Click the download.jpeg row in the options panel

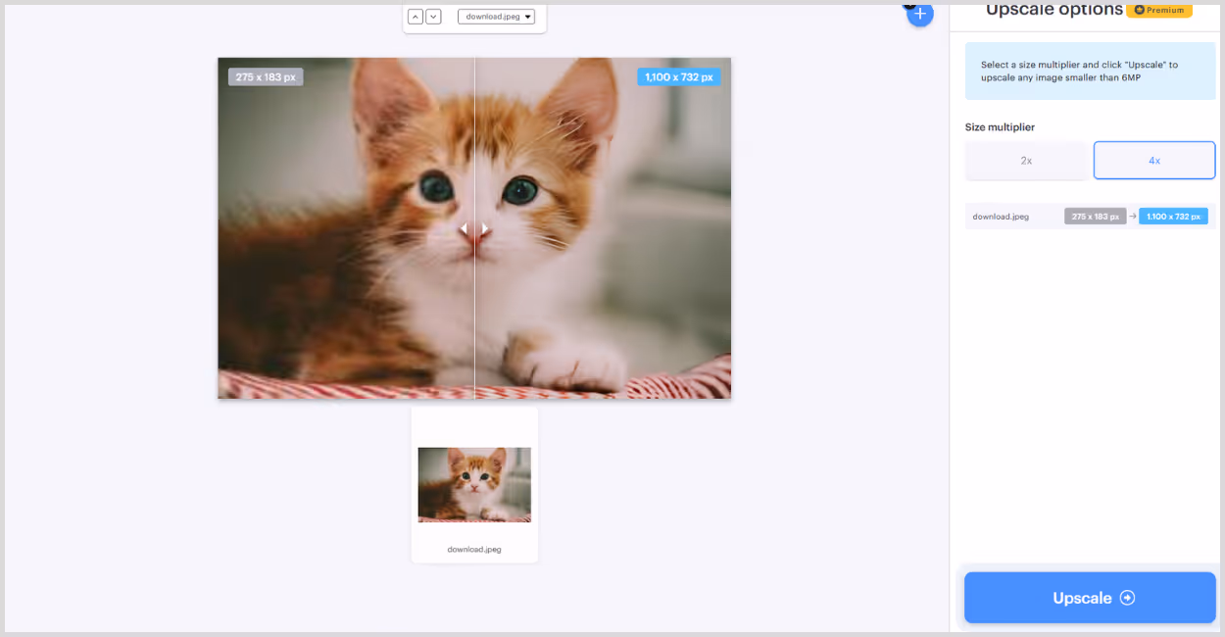[x=1090, y=217]
